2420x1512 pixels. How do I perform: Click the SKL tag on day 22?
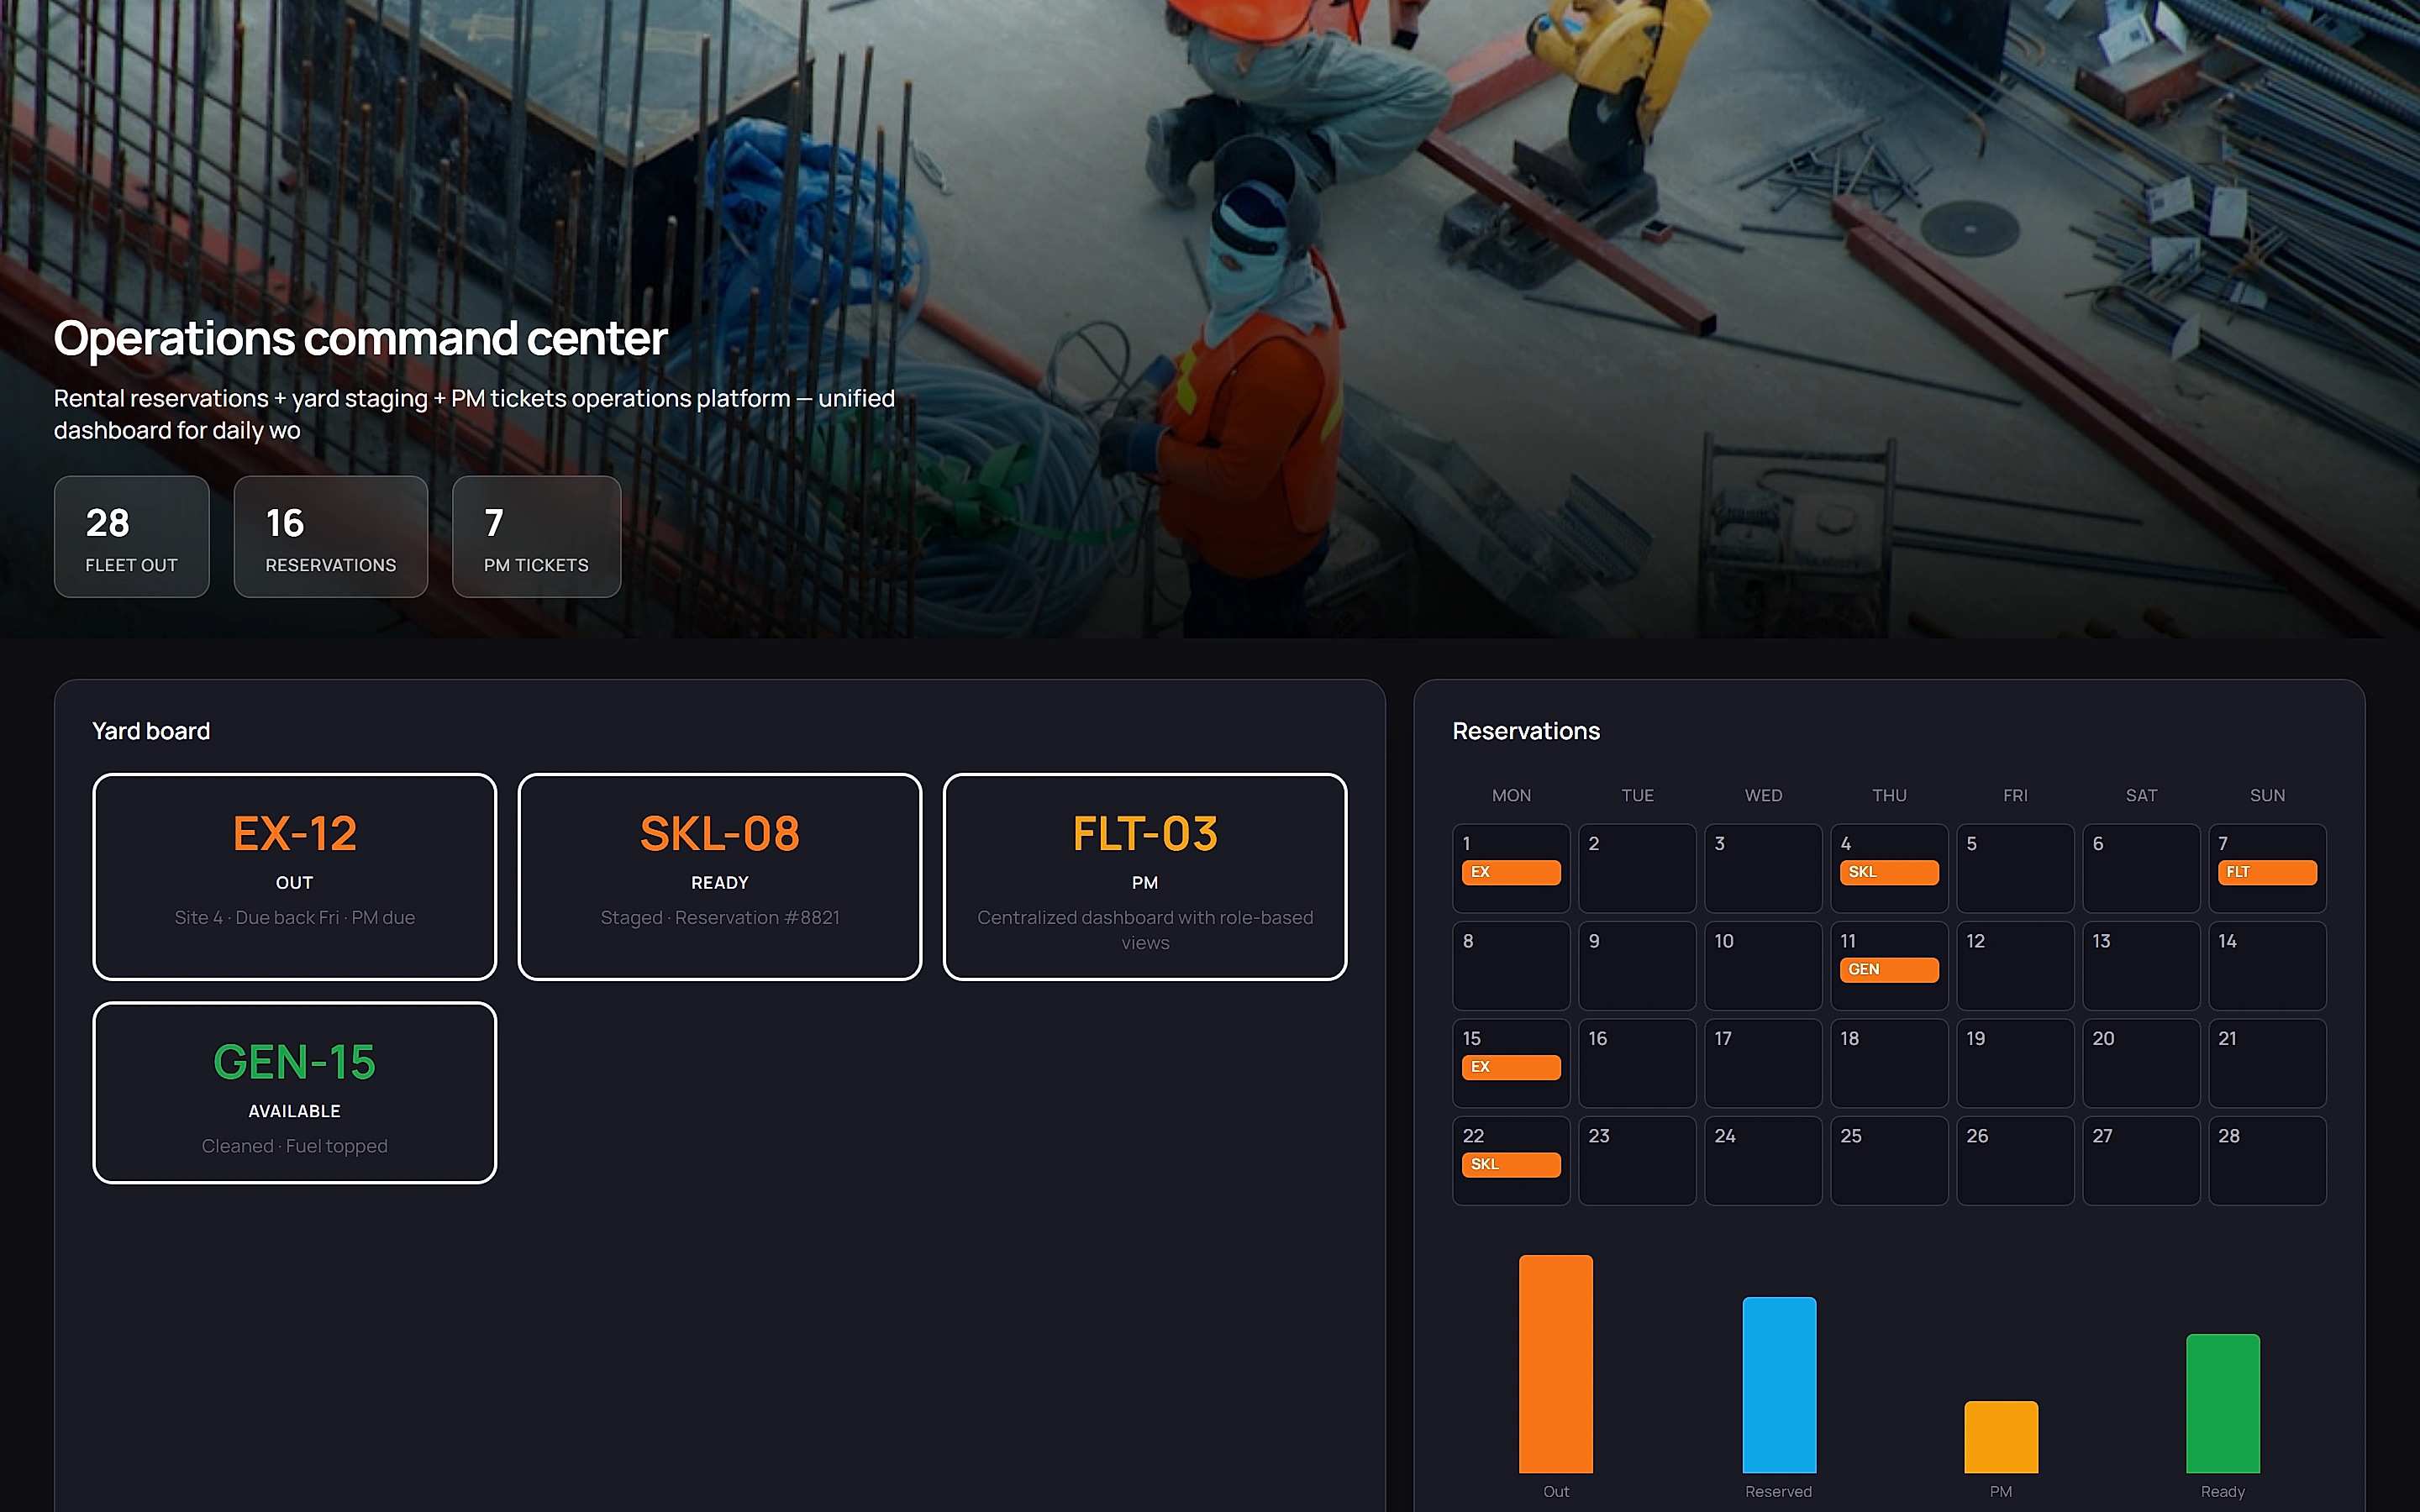click(1511, 1164)
